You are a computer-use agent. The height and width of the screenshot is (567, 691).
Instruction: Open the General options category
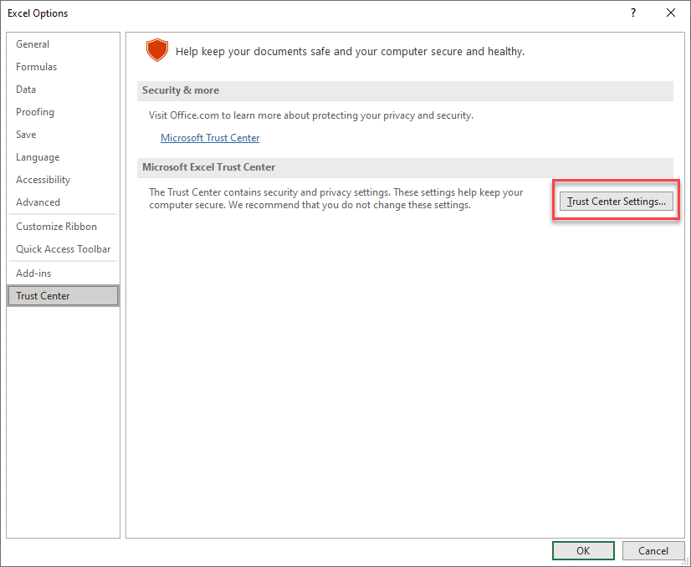(63, 44)
